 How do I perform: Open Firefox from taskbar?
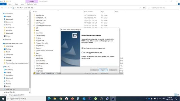(72, 98)
